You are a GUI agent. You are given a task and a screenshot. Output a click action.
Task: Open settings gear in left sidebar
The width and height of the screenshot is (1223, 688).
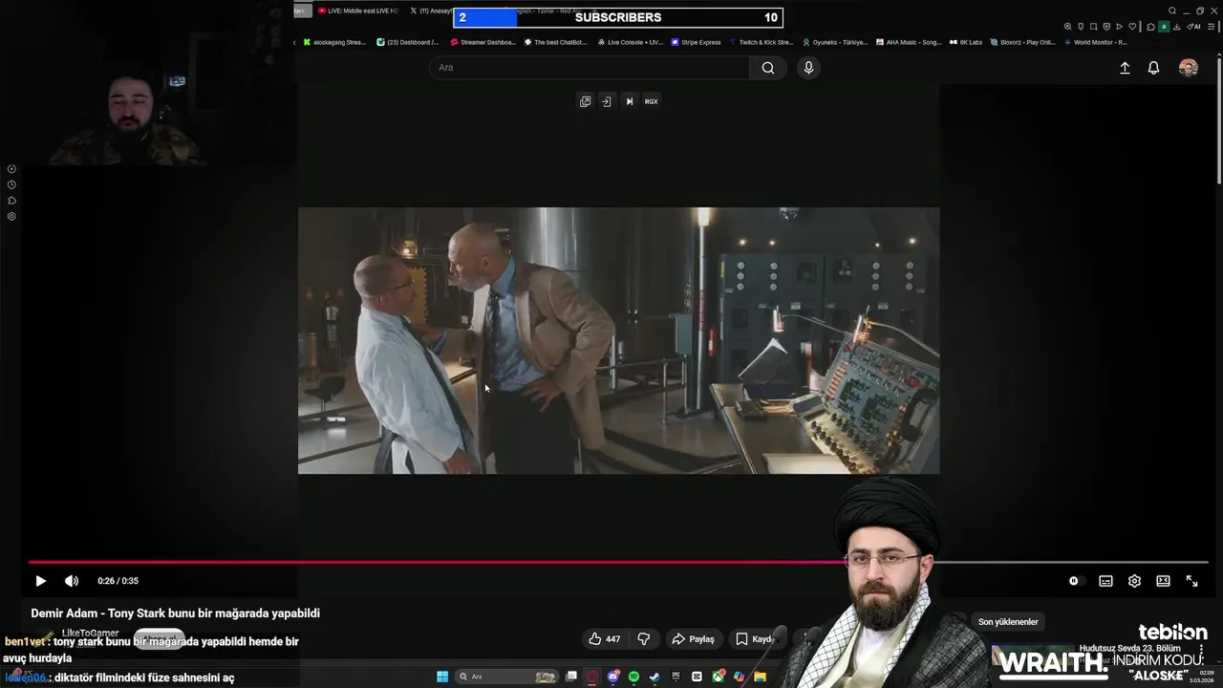click(x=11, y=216)
